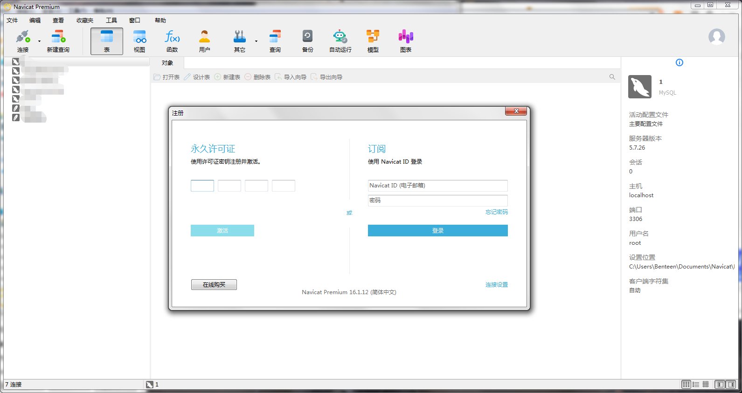The width and height of the screenshot is (742, 393).
Task: Click the MySQL dolphin connection icon in the info panel
Action: (x=640, y=87)
